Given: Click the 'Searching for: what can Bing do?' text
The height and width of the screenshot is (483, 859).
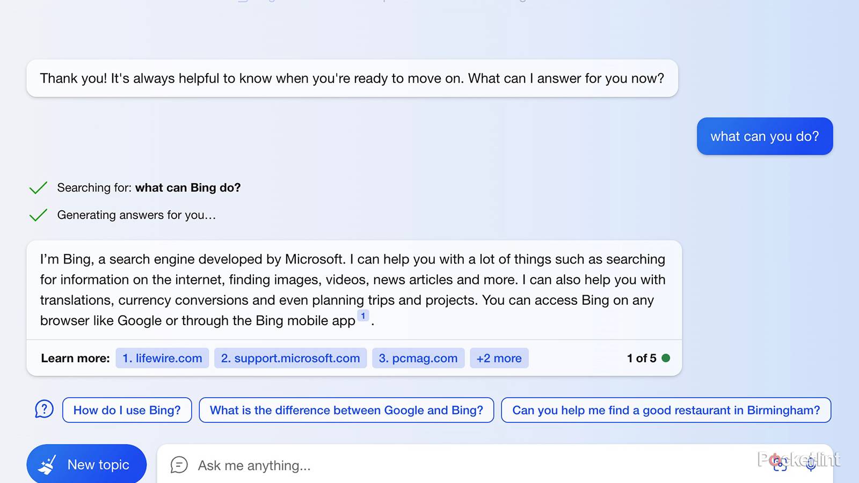Looking at the screenshot, I should (149, 188).
